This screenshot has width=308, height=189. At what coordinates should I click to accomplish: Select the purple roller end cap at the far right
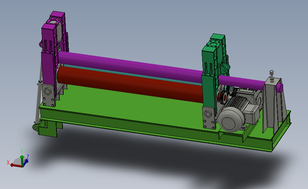tap(281, 88)
